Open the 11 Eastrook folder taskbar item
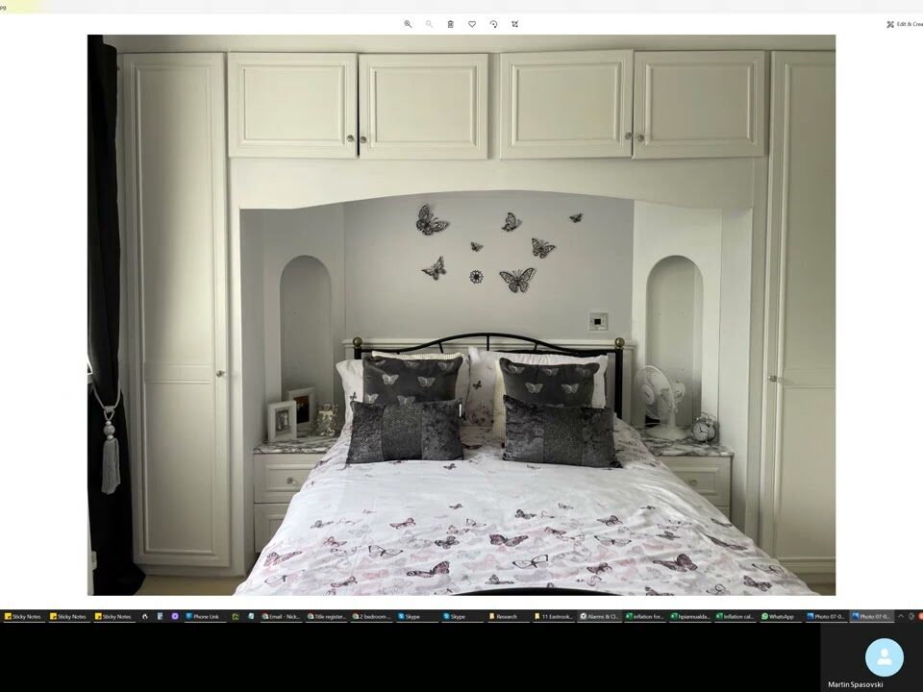The image size is (923, 692). (555, 616)
